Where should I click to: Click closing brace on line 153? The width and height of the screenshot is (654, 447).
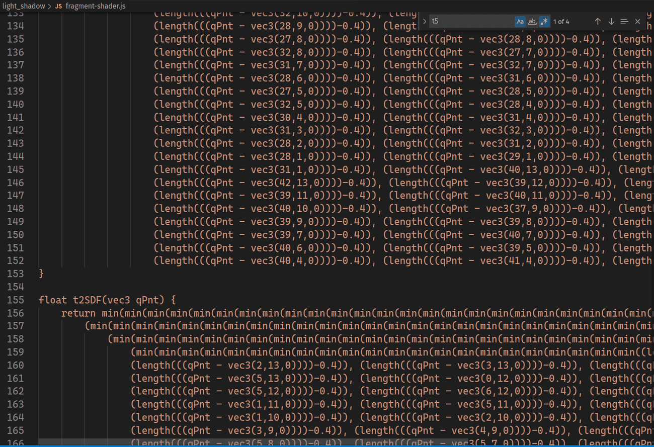[x=41, y=274]
